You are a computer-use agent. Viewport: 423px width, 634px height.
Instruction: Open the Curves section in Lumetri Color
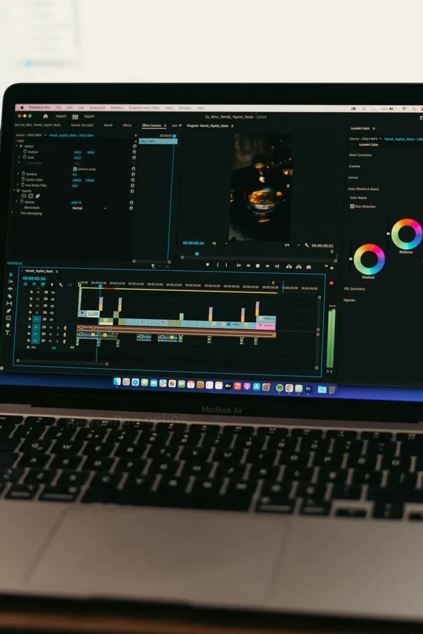click(x=353, y=177)
